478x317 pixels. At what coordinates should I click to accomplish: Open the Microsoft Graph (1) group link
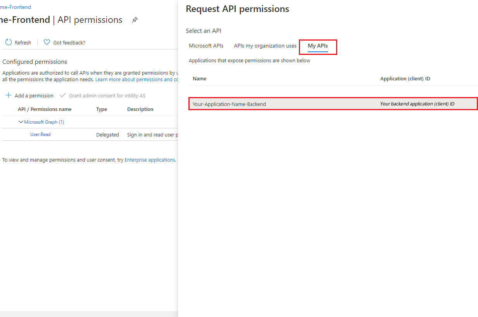tap(44, 122)
